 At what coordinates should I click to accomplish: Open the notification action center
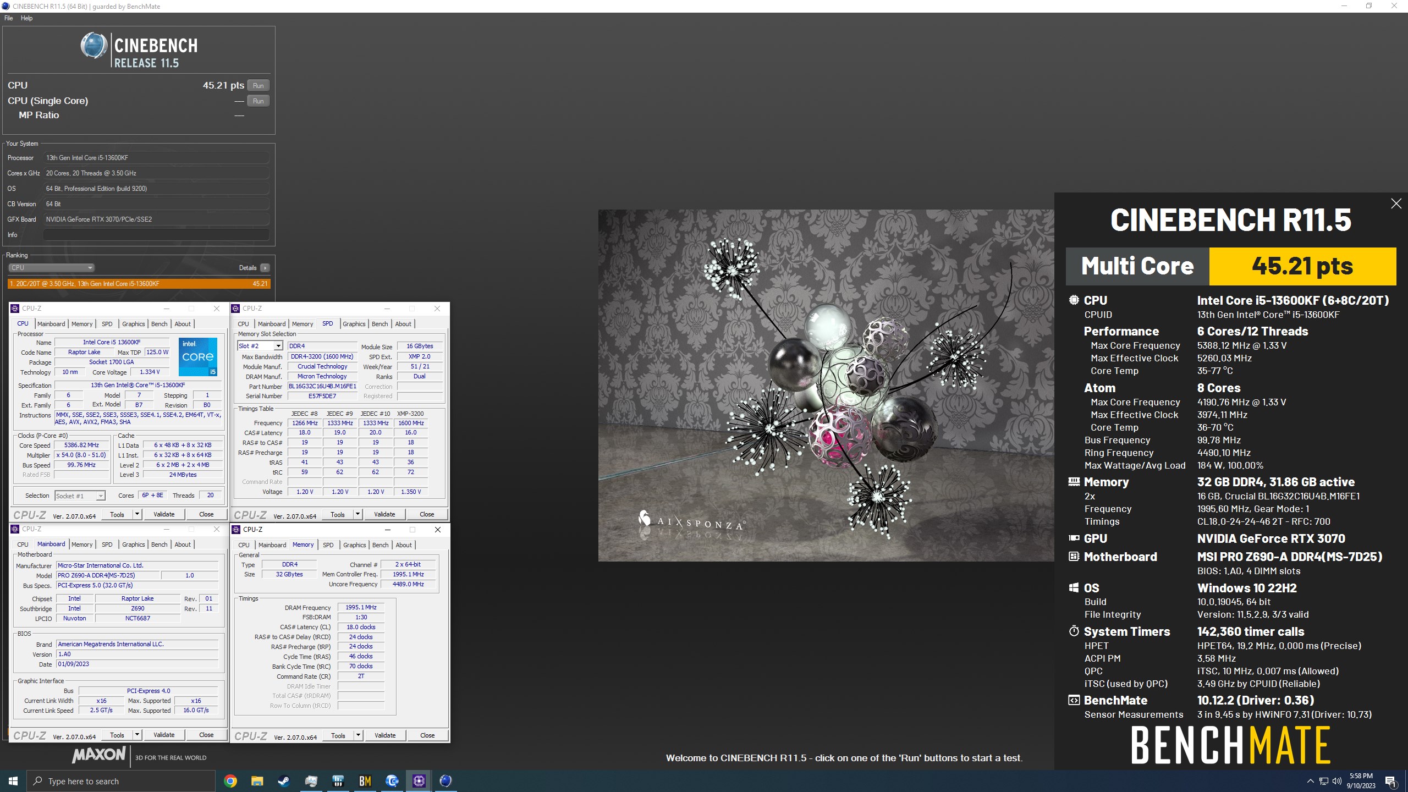coord(1391,781)
